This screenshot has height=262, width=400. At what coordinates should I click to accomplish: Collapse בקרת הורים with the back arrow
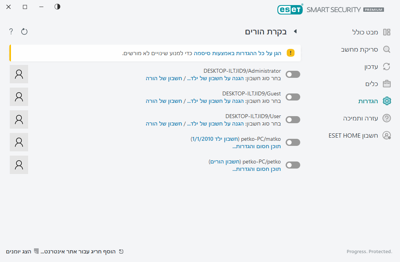click(296, 31)
